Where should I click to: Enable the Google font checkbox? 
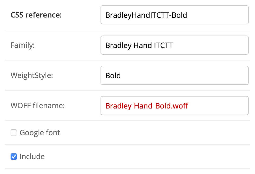(14, 133)
